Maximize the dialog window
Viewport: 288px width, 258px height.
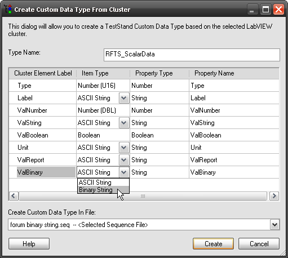coord(265,10)
